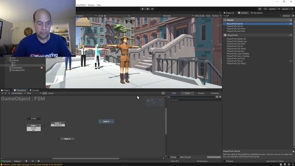Image resolution: width=295 pixels, height=166 pixels.
Task: Select PlayerPrefs Delete Key action
Action: (236, 41)
